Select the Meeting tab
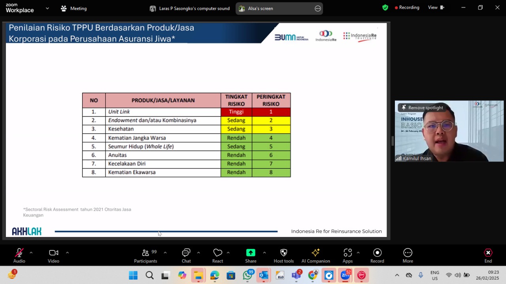Image resolution: width=506 pixels, height=284 pixels. point(74,8)
